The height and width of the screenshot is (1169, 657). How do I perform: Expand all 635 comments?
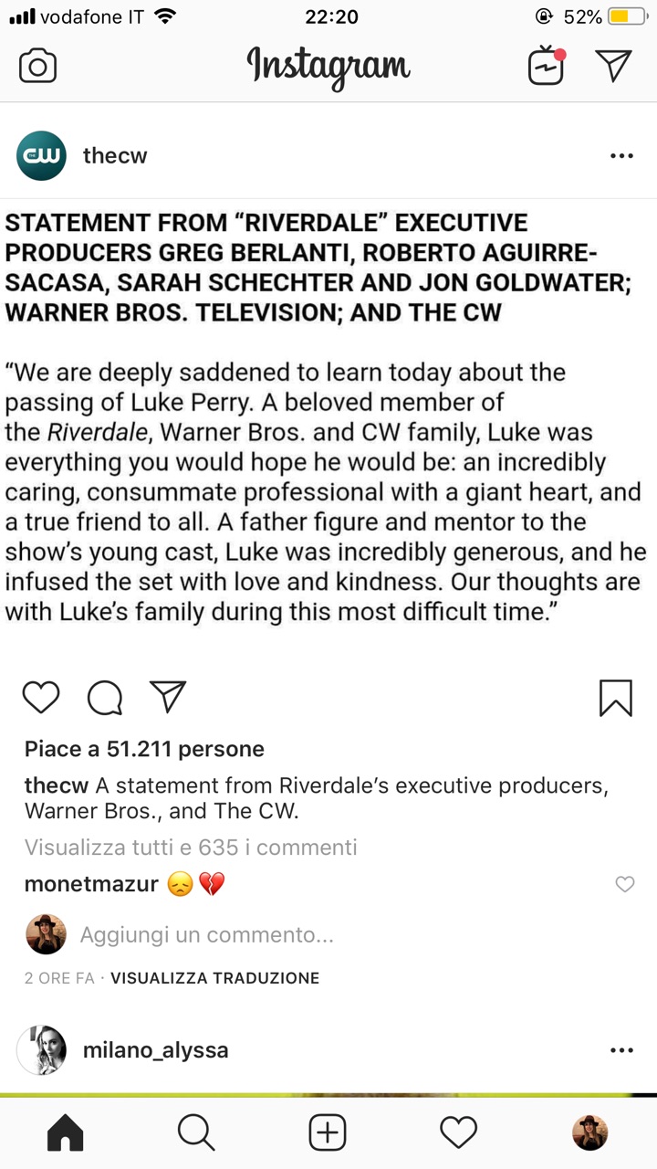(x=191, y=848)
